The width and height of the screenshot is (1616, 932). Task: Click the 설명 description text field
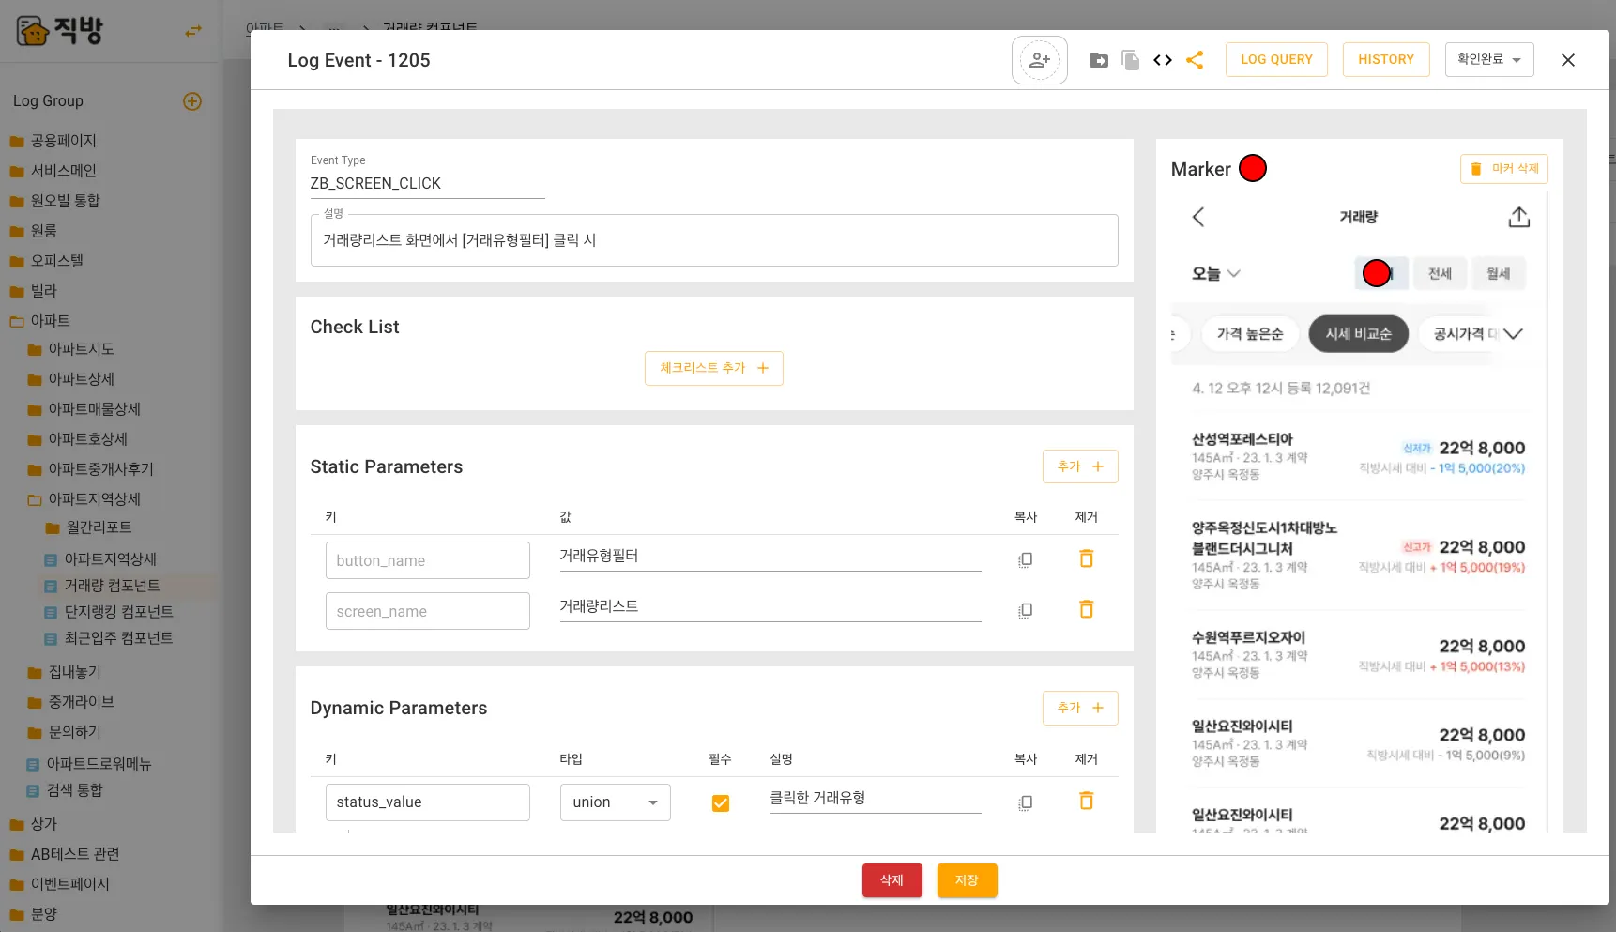pyautogui.click(x=714, y=240)
